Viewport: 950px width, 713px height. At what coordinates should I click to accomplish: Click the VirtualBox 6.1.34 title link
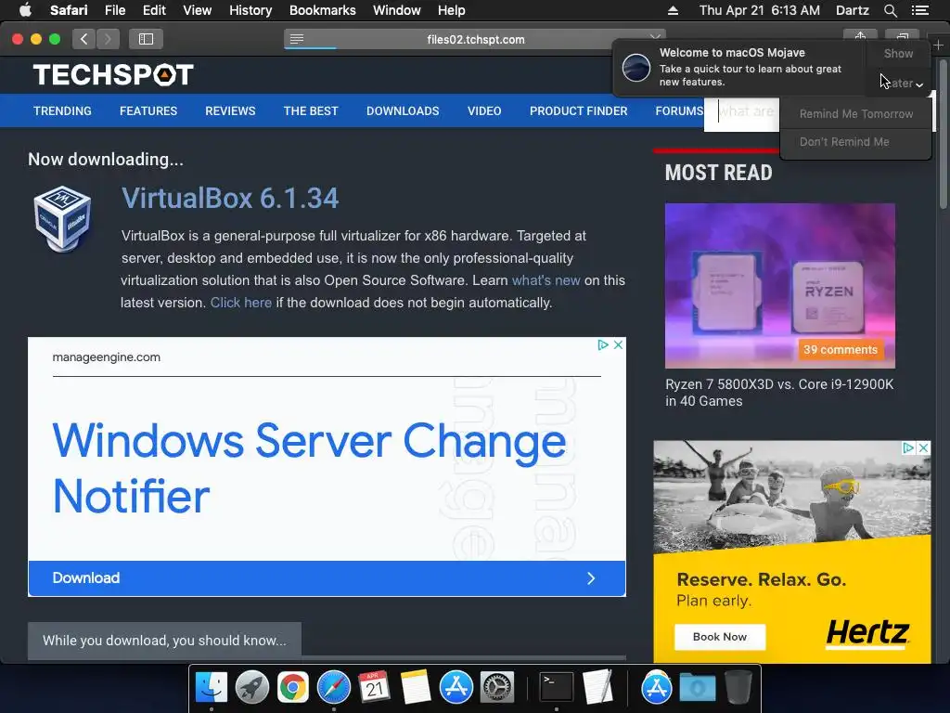[230, 199]
